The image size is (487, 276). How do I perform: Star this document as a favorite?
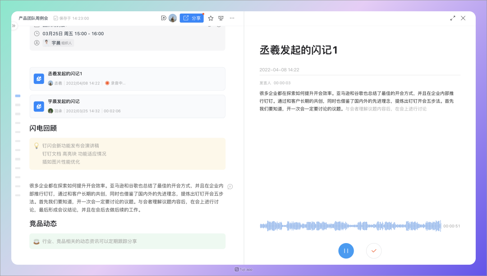tap(211, 18)
